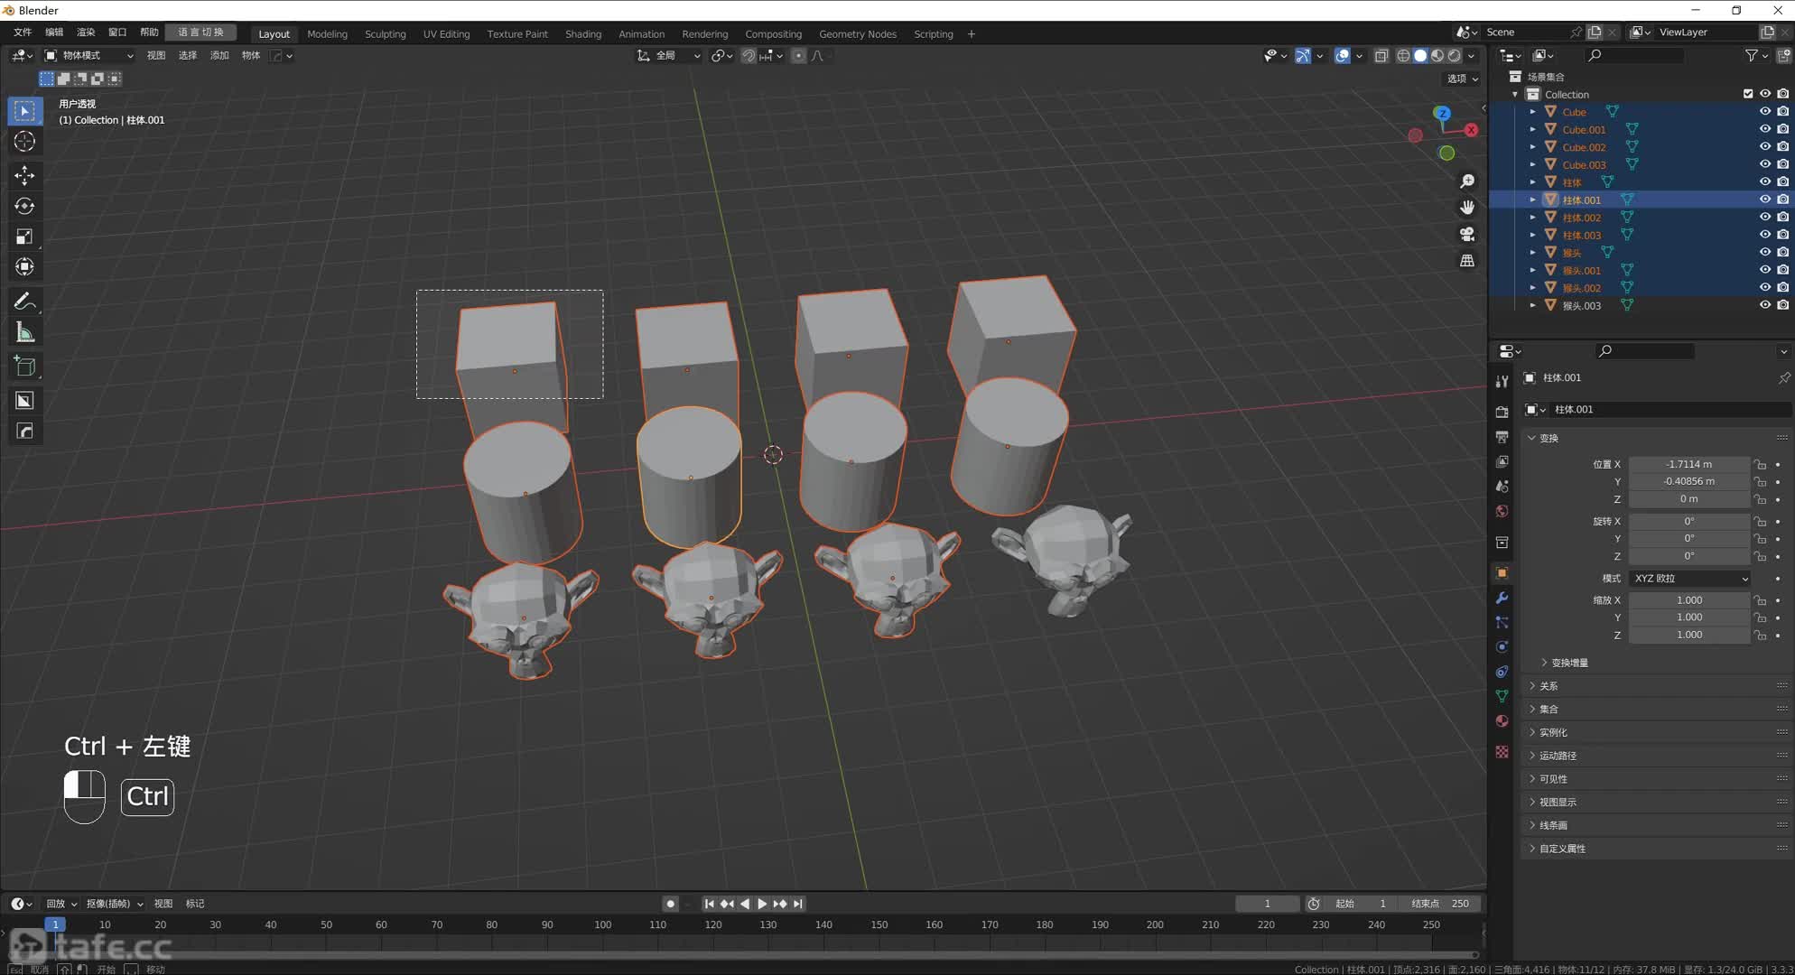
Task: Pick the Add Cube tool
Action: (24, 367)
